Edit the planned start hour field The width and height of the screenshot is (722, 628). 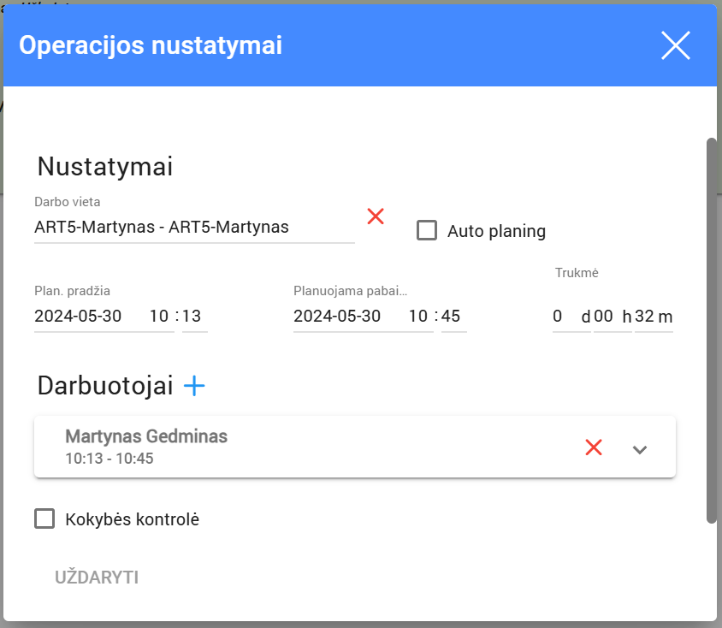click(x=159, y=317)
